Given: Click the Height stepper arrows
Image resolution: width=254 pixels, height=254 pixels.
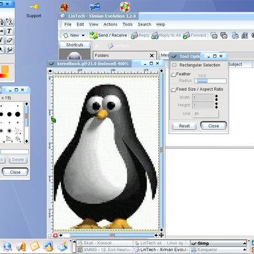Looking at the screenshot, I should coord(217,105).
